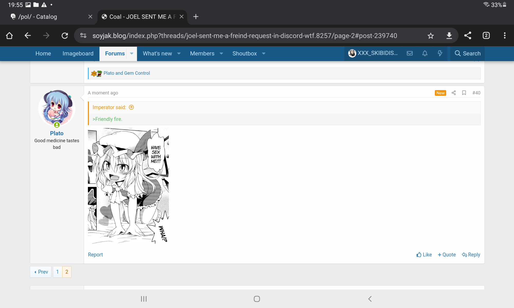Open the tab switcher showing 2 tabs

tap(486, 36)
